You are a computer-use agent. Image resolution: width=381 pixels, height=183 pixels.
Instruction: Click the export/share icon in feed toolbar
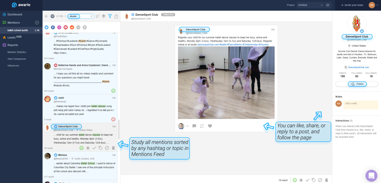coord(116,16)
